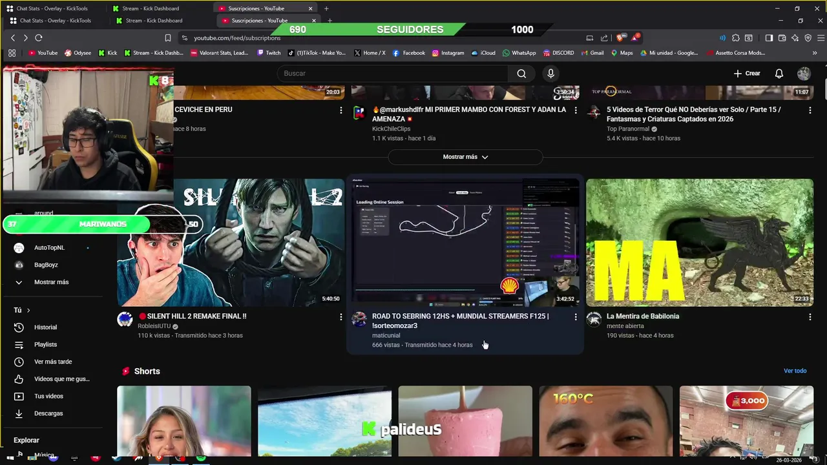The height and width of the screenshot is (465, 827).
Task: Open the extensions puzzle icon
Action: [x=735, y=38]
